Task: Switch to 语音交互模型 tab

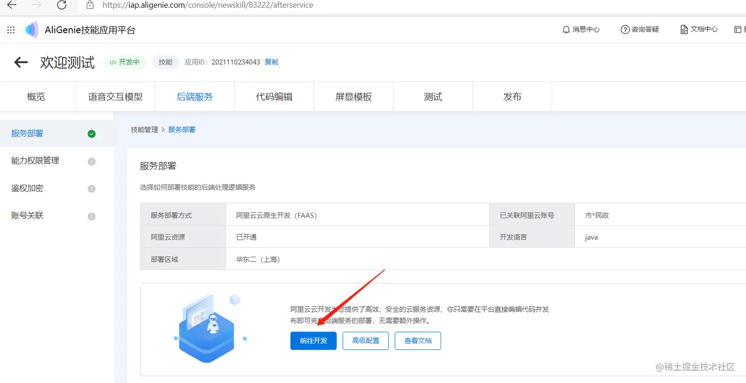Action: coord(115,97)
